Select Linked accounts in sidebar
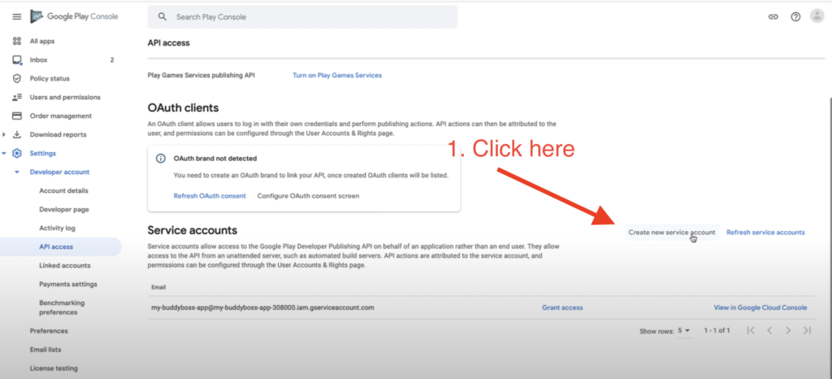This screenshot has width=832, height=379. 64,265
